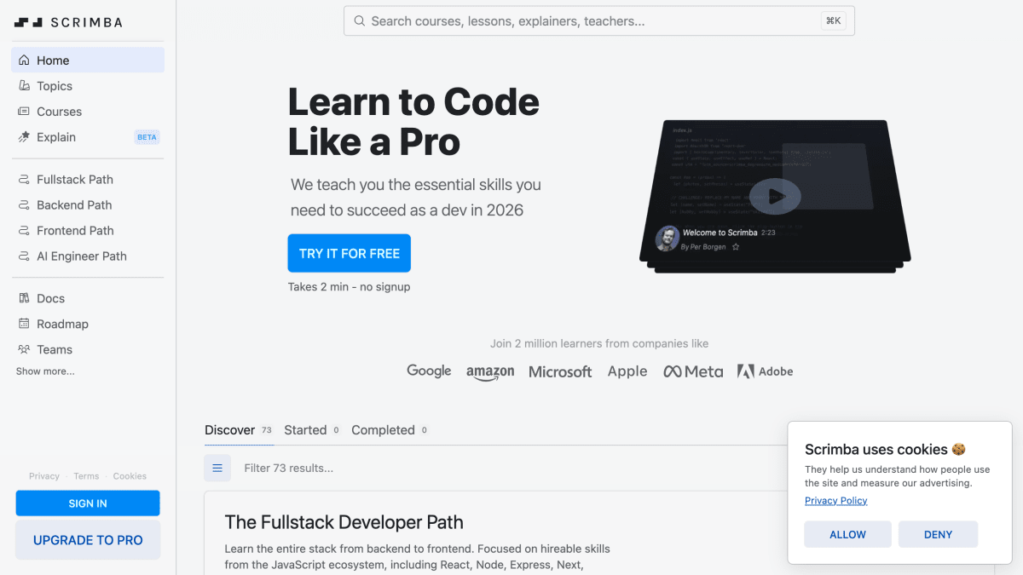Click the Scrimba logo

point(68,22)
